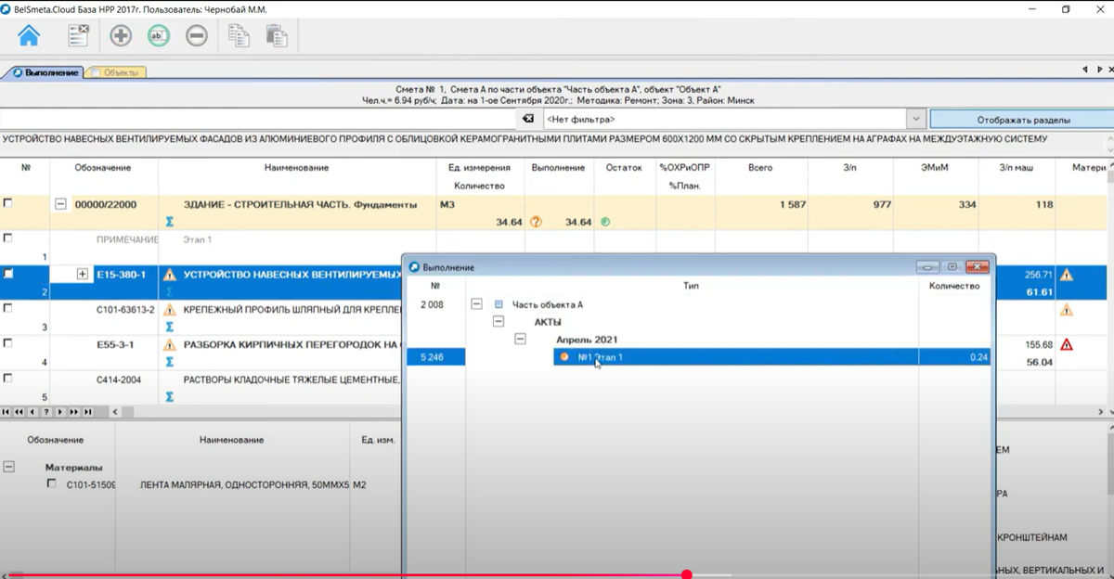
Task: Go to first record navigation button
Action: tap(6, 411)
